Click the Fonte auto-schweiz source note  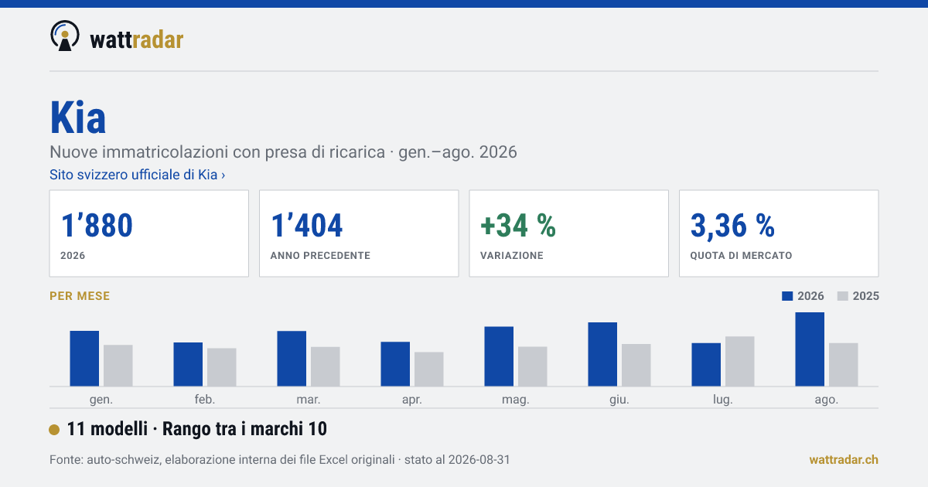(279, 460)
